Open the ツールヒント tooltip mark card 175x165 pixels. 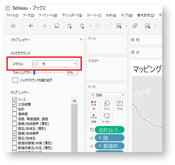point(107,118)
